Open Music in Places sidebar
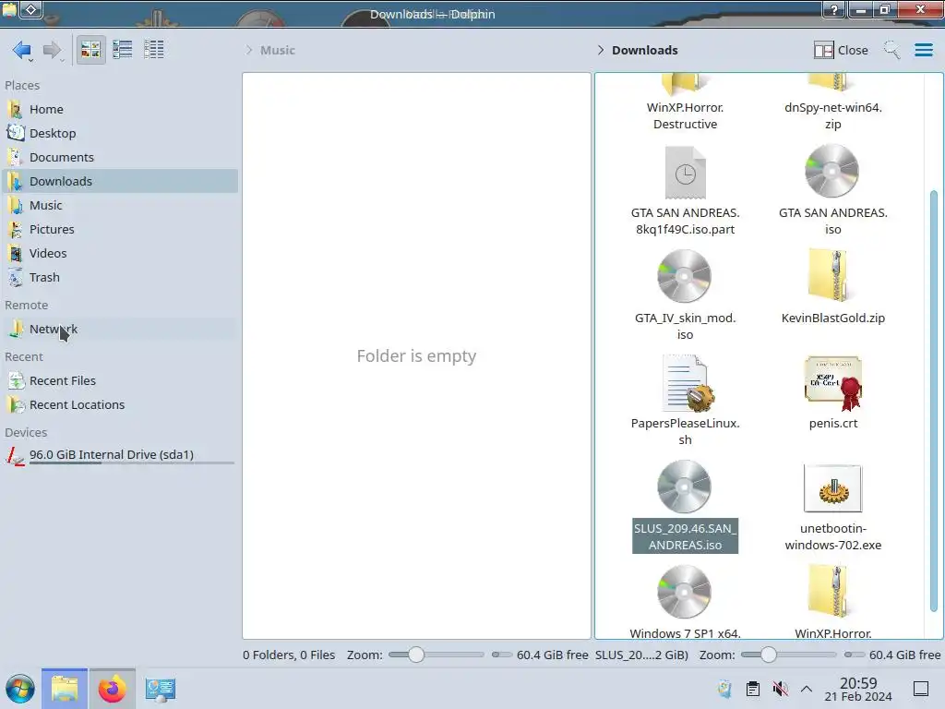The image size is (945, 709). click(120, 205)
